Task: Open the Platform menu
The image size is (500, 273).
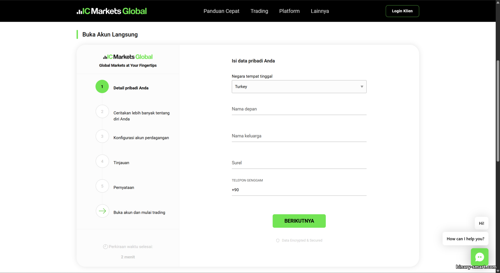Action: tap(289, 11)
